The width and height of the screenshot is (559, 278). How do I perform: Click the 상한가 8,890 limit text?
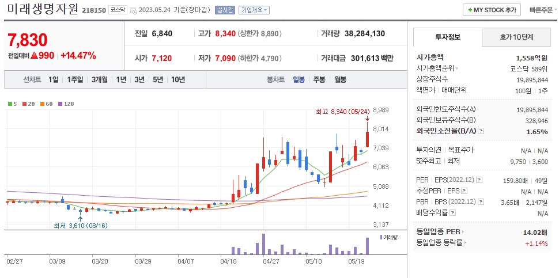pyautogui.click(x=260, y=33)
